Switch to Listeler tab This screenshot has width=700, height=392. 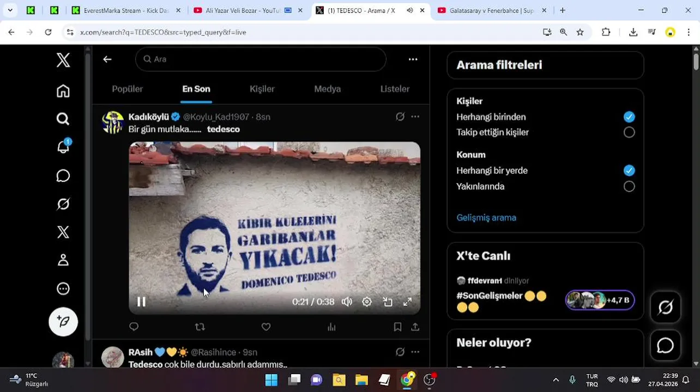[395, 89]
